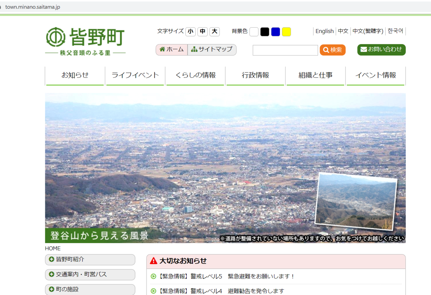Focus the site search input field
Screen dimensions: 431x295
coord(285,50)
